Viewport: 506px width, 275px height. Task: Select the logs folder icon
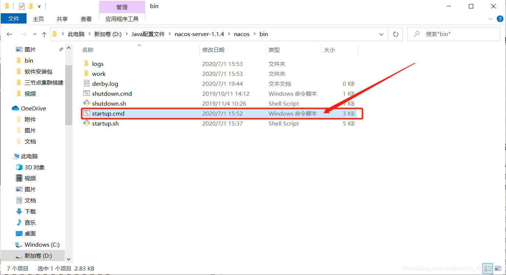pos(86,64)
